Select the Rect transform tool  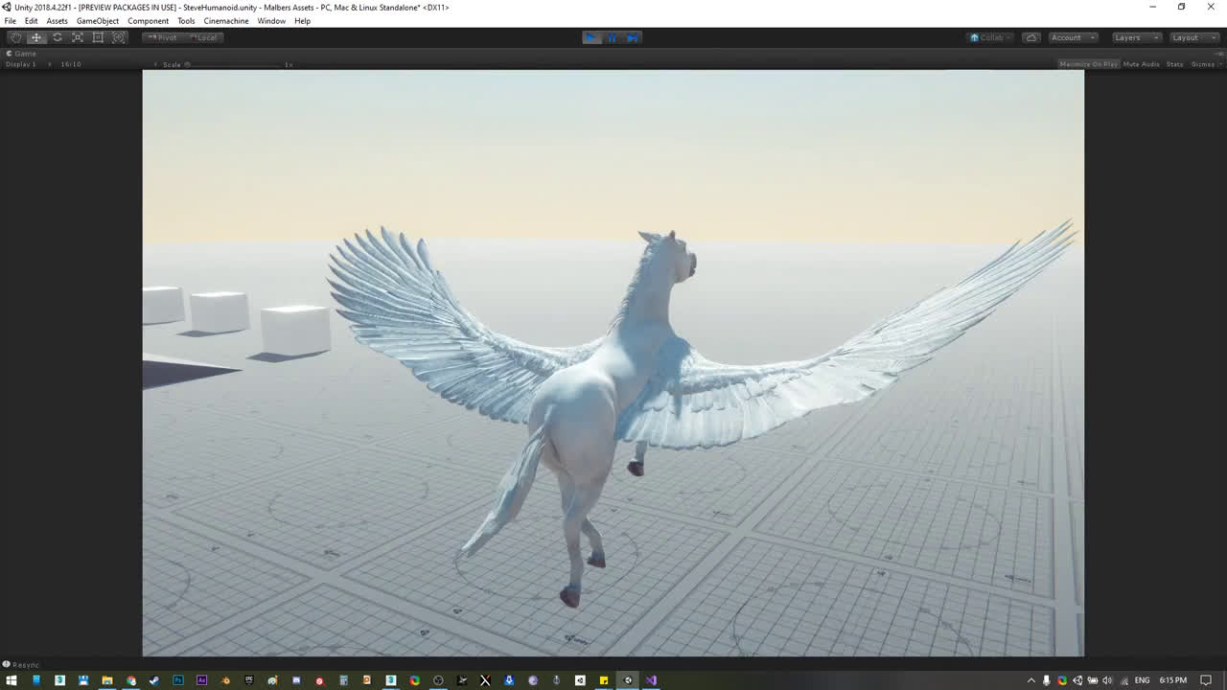click(98, 37)
